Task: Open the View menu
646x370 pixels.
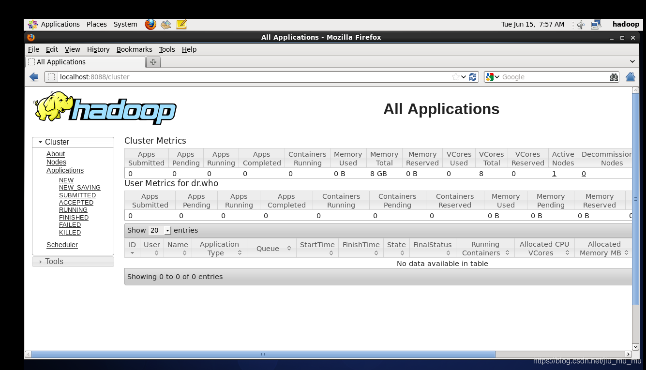Action: (x=72, y=49)
